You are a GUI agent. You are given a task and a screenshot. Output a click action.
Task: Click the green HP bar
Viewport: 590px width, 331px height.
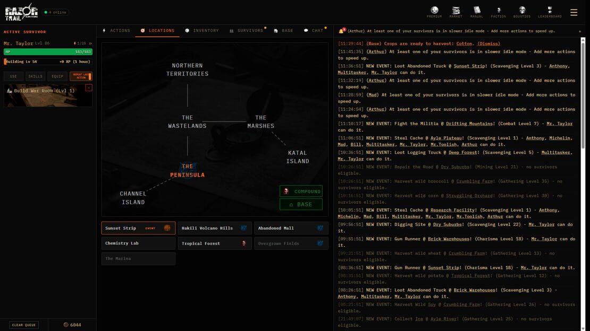pyautogui.click(x=48, y=51)
